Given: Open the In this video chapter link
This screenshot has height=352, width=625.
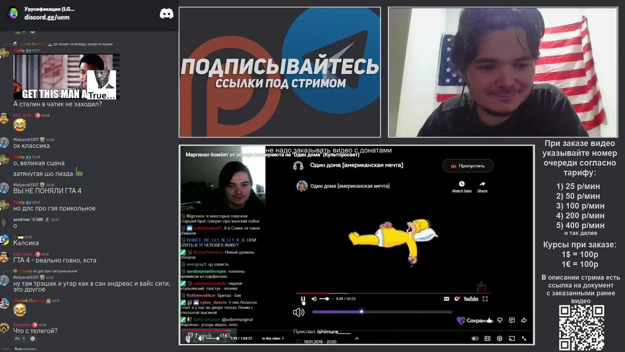Looking at the screenshot, I should pyautogui.click(x=272, y=338).
